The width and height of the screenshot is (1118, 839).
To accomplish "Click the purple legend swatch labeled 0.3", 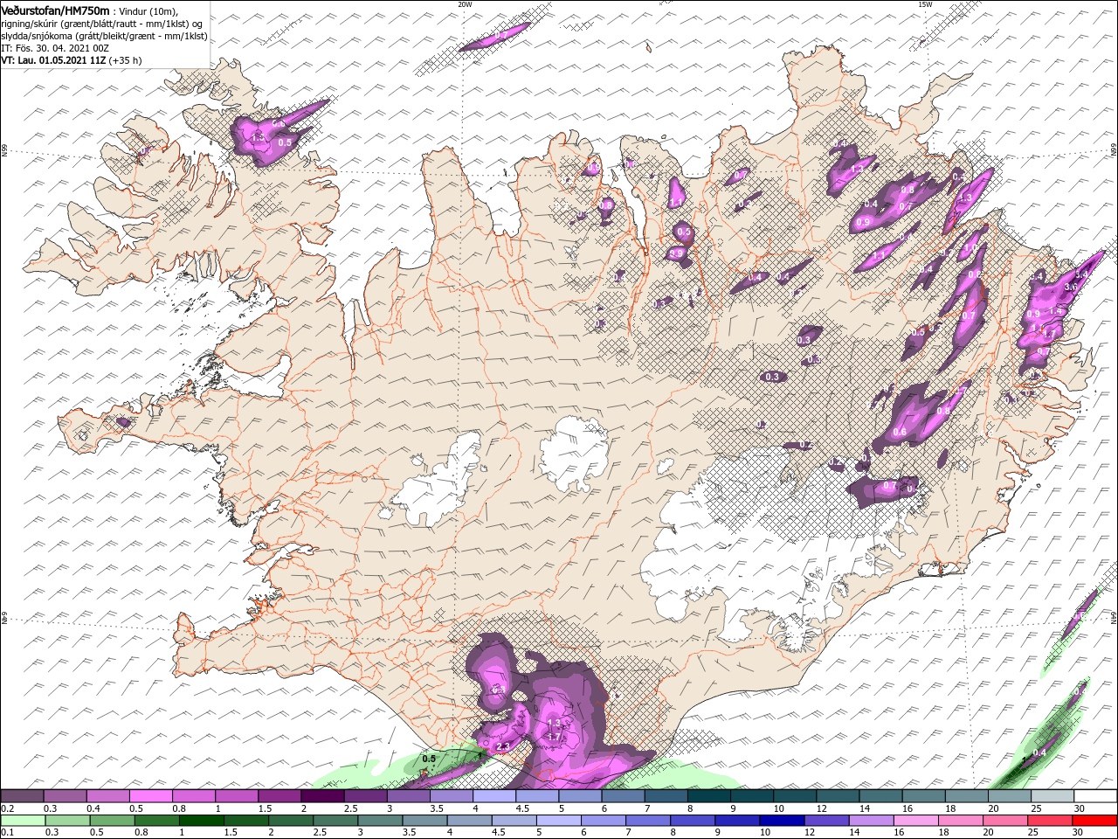I will pos(65,796).
